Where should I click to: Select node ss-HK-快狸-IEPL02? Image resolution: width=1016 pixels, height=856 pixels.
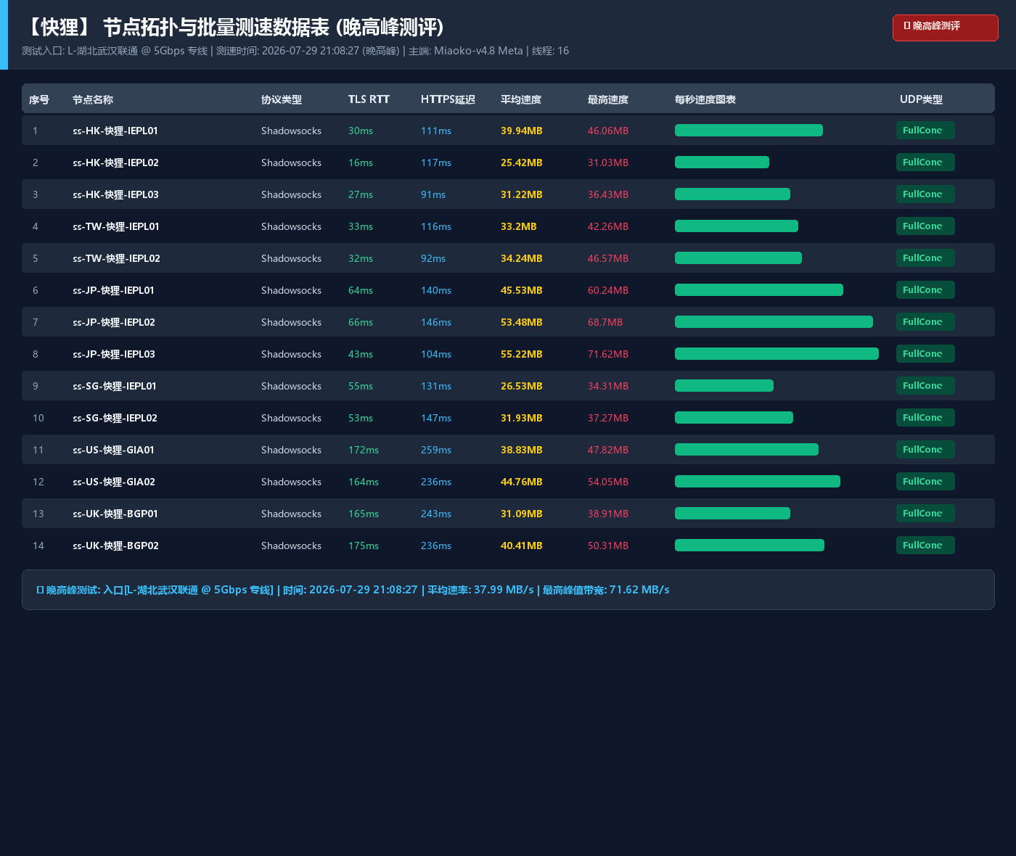pos(115,162)
